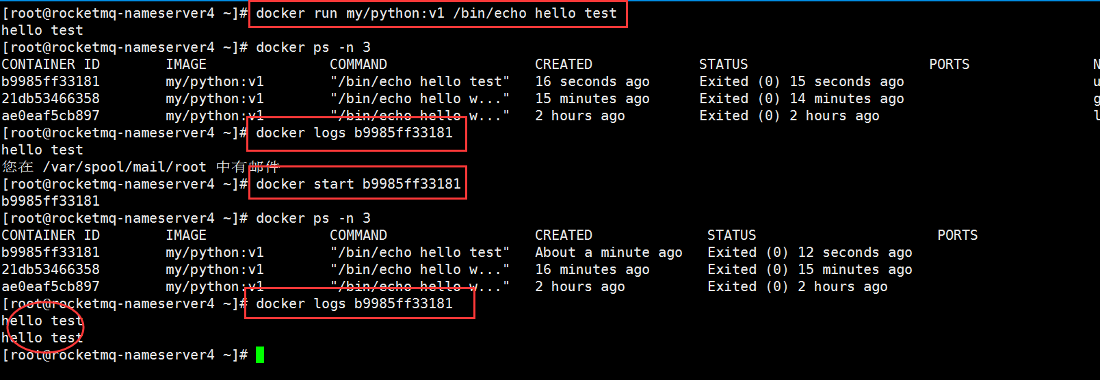This screenshot has width=1100, height=380.
Task: Click the docker run my/python:v1 command
Action: 436,13
